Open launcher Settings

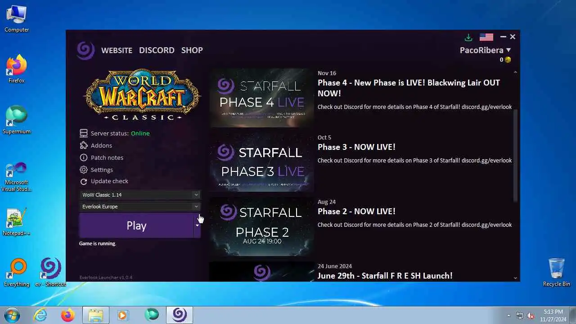(102, 170)
